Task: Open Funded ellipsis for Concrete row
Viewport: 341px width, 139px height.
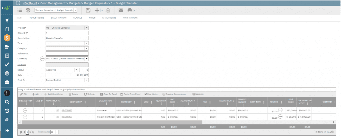Action: tap(280, 110)
